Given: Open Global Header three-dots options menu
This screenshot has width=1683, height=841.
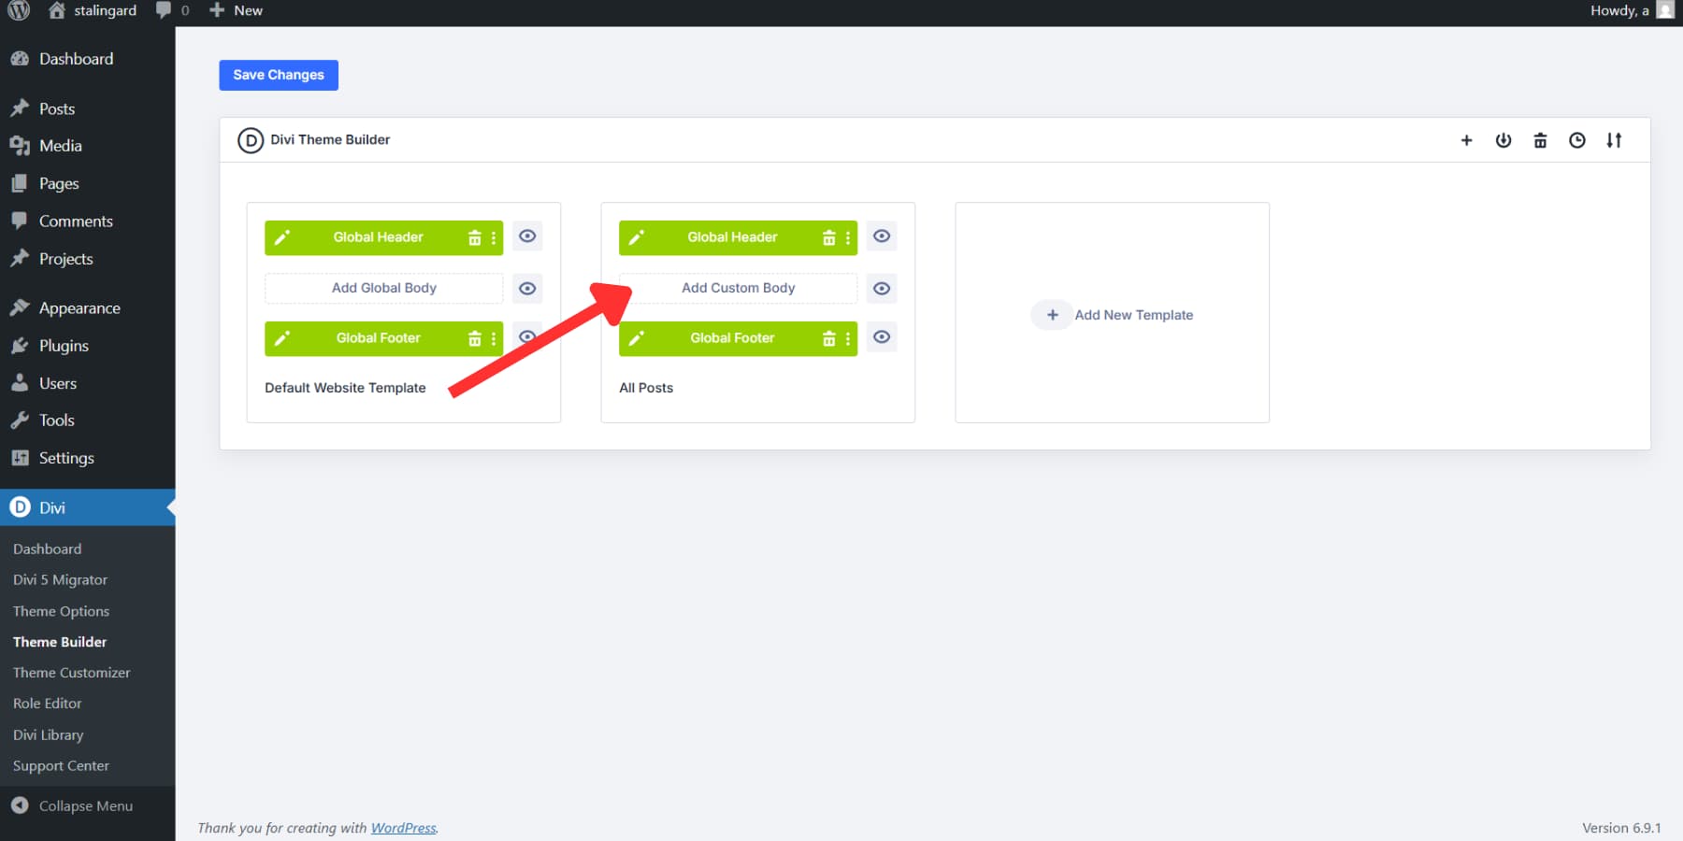Looking at the screenshot, I should point(494,236).
